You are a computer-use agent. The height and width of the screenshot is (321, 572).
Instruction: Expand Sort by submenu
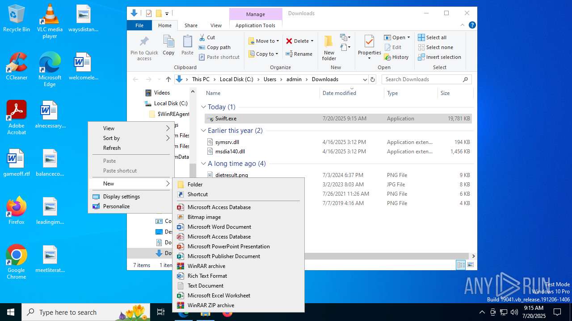[x=131, y=138]
